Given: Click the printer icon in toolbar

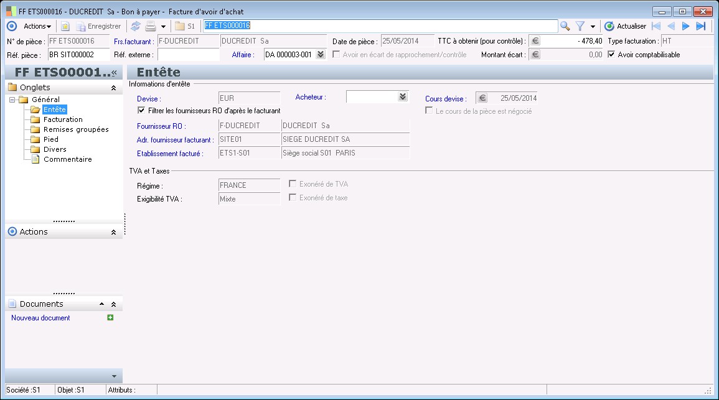Looking at the screenshot, I should pyautogui.click(x=151, y=26).
